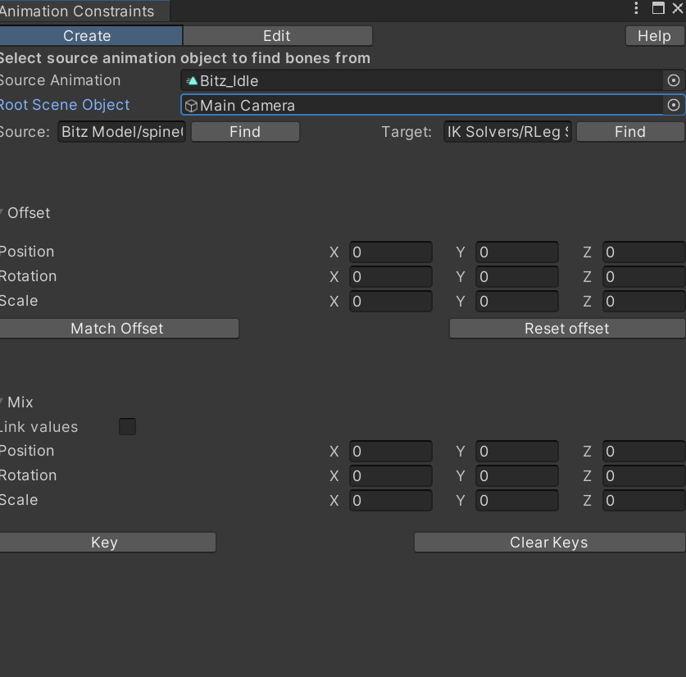Click Find next to Source field
The width and height of the screenshot is (686, 677).
tap(245, 132)
